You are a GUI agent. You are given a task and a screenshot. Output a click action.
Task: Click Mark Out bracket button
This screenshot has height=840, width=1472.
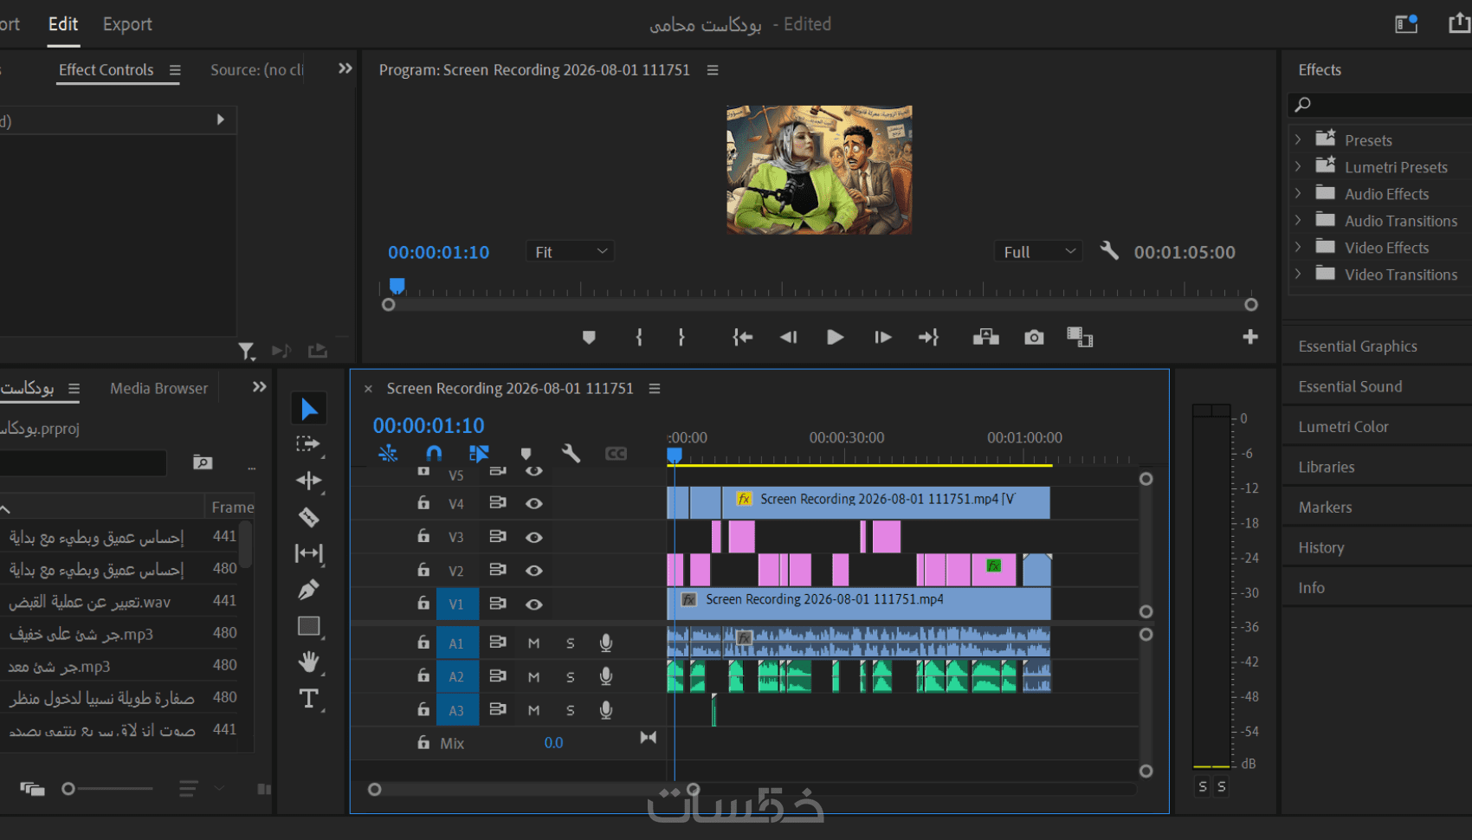coord(681,337)
